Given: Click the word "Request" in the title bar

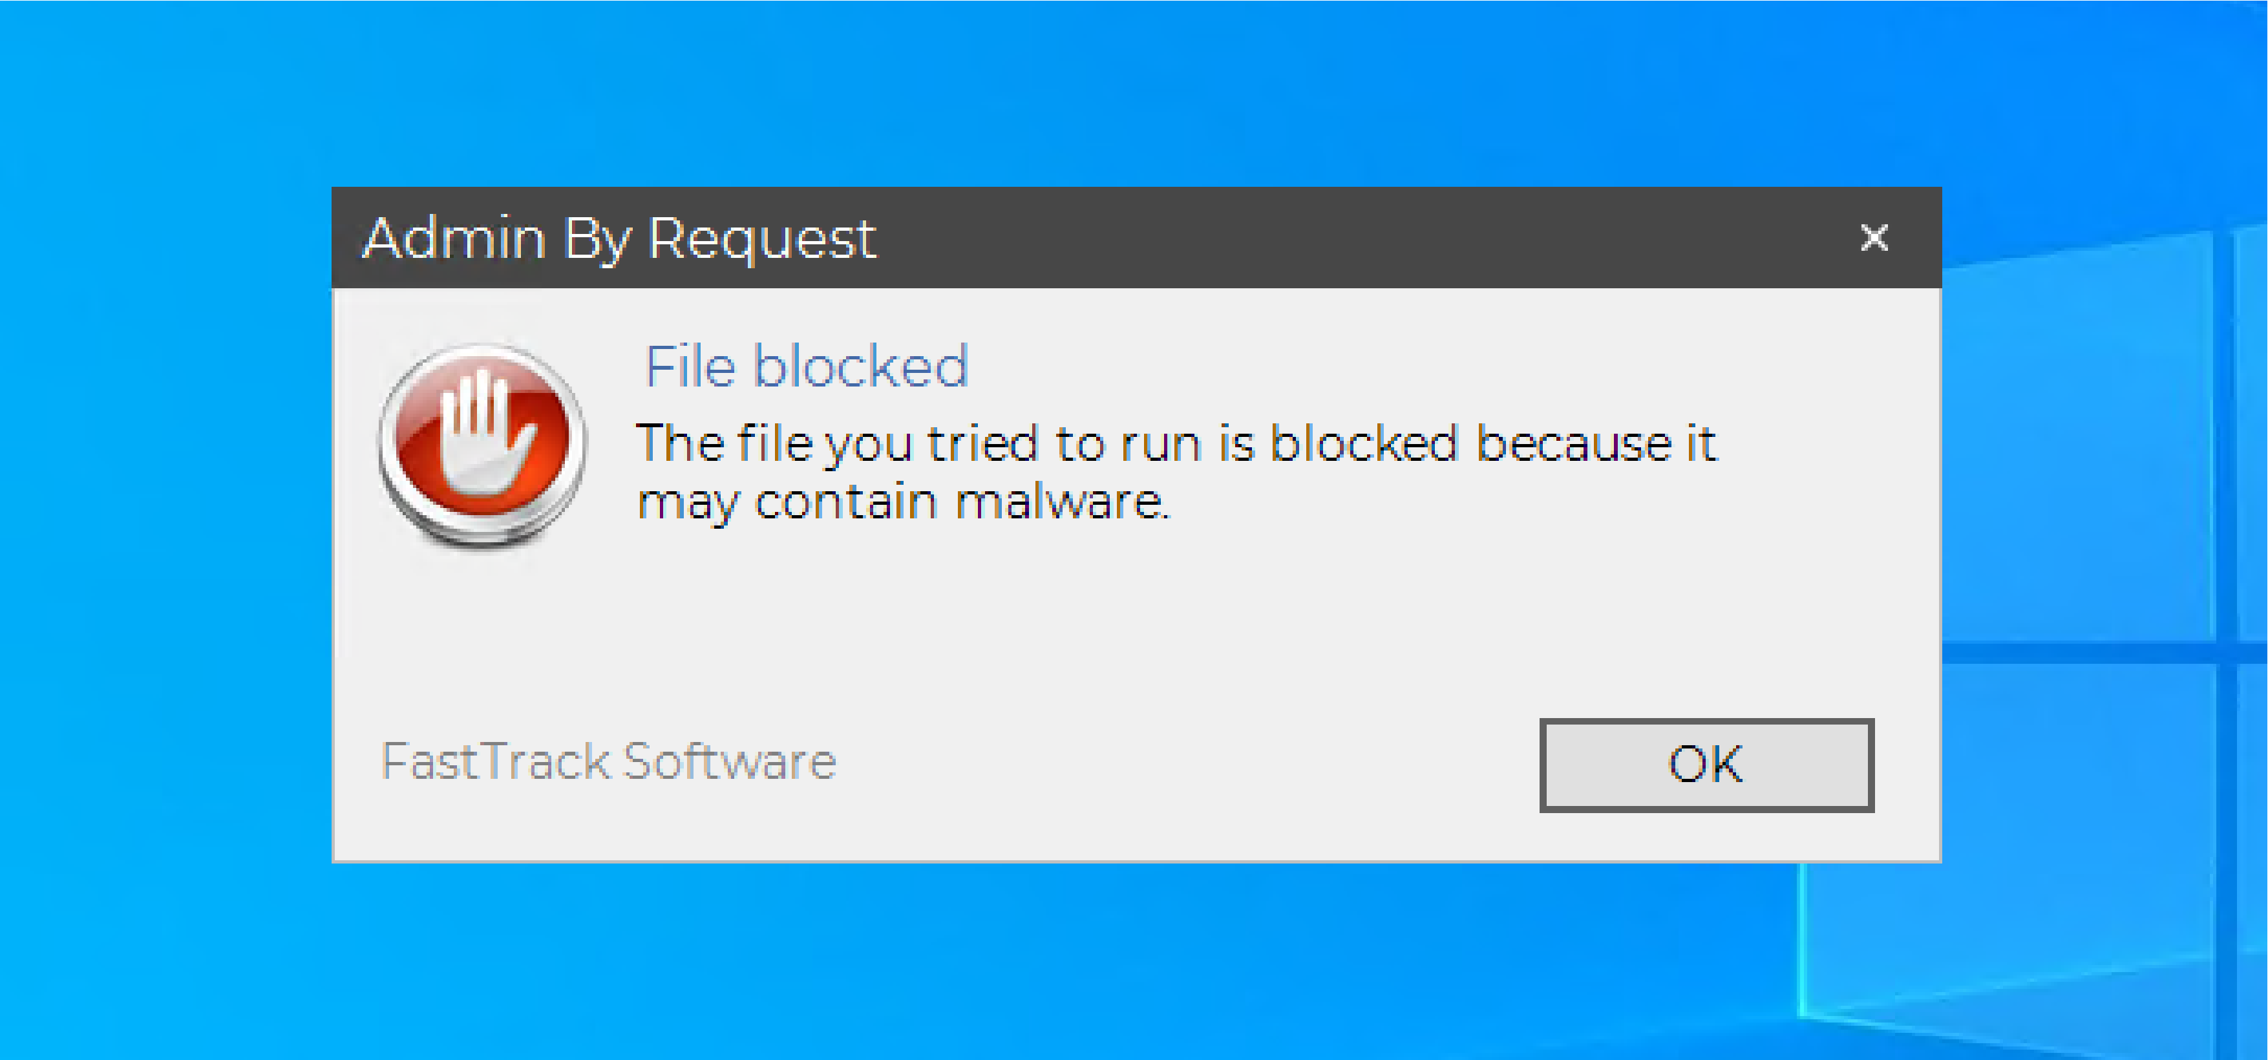Looking at the screenshot, I should tap(761, 238).
